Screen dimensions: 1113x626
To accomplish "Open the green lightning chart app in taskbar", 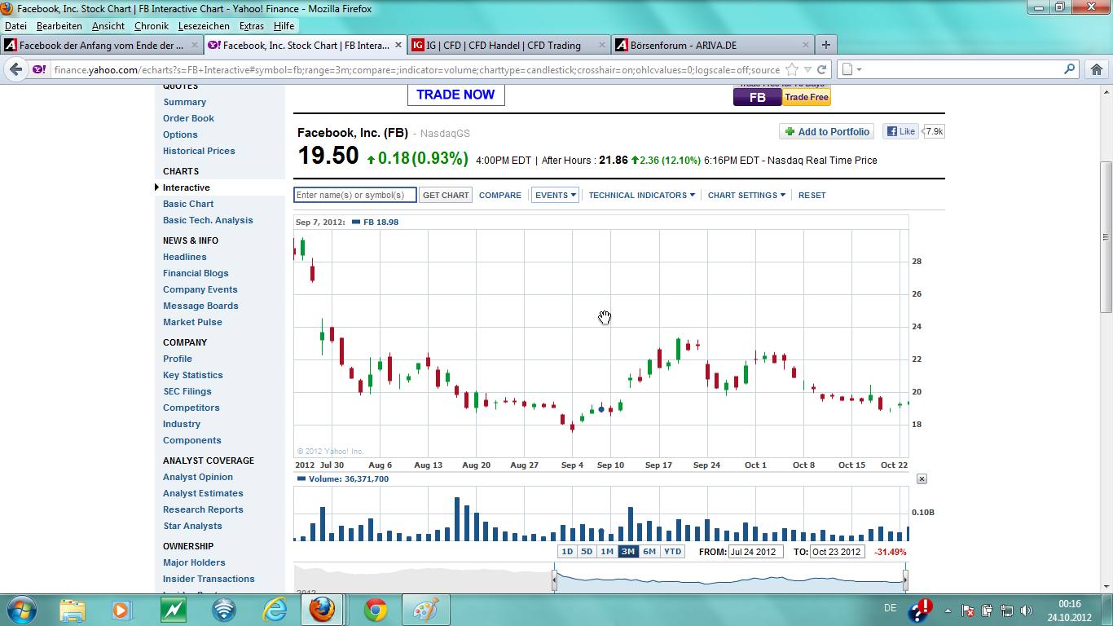I will (173, 609).
